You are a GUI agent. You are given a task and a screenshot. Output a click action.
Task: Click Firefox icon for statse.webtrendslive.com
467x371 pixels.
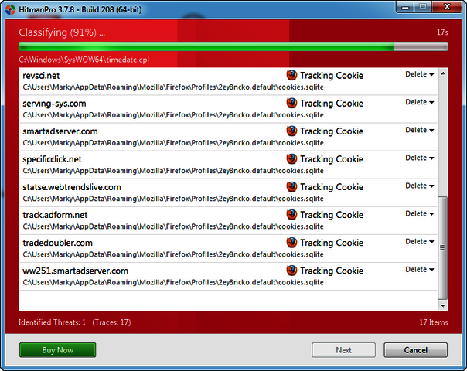coord(291,187)
